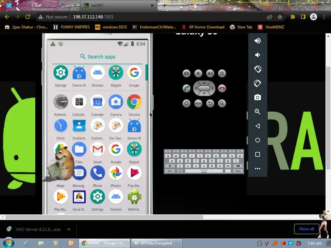Open the windows ISOS bookmark
This screenshot has height=248, width=331.
click(x=111, y=27)
